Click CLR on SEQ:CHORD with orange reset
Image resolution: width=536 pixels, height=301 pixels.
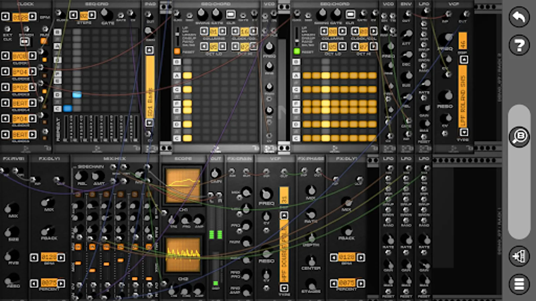[x=230, y=14]
